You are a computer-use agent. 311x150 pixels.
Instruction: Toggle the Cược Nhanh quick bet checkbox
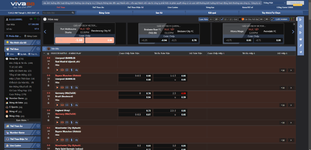273,19
